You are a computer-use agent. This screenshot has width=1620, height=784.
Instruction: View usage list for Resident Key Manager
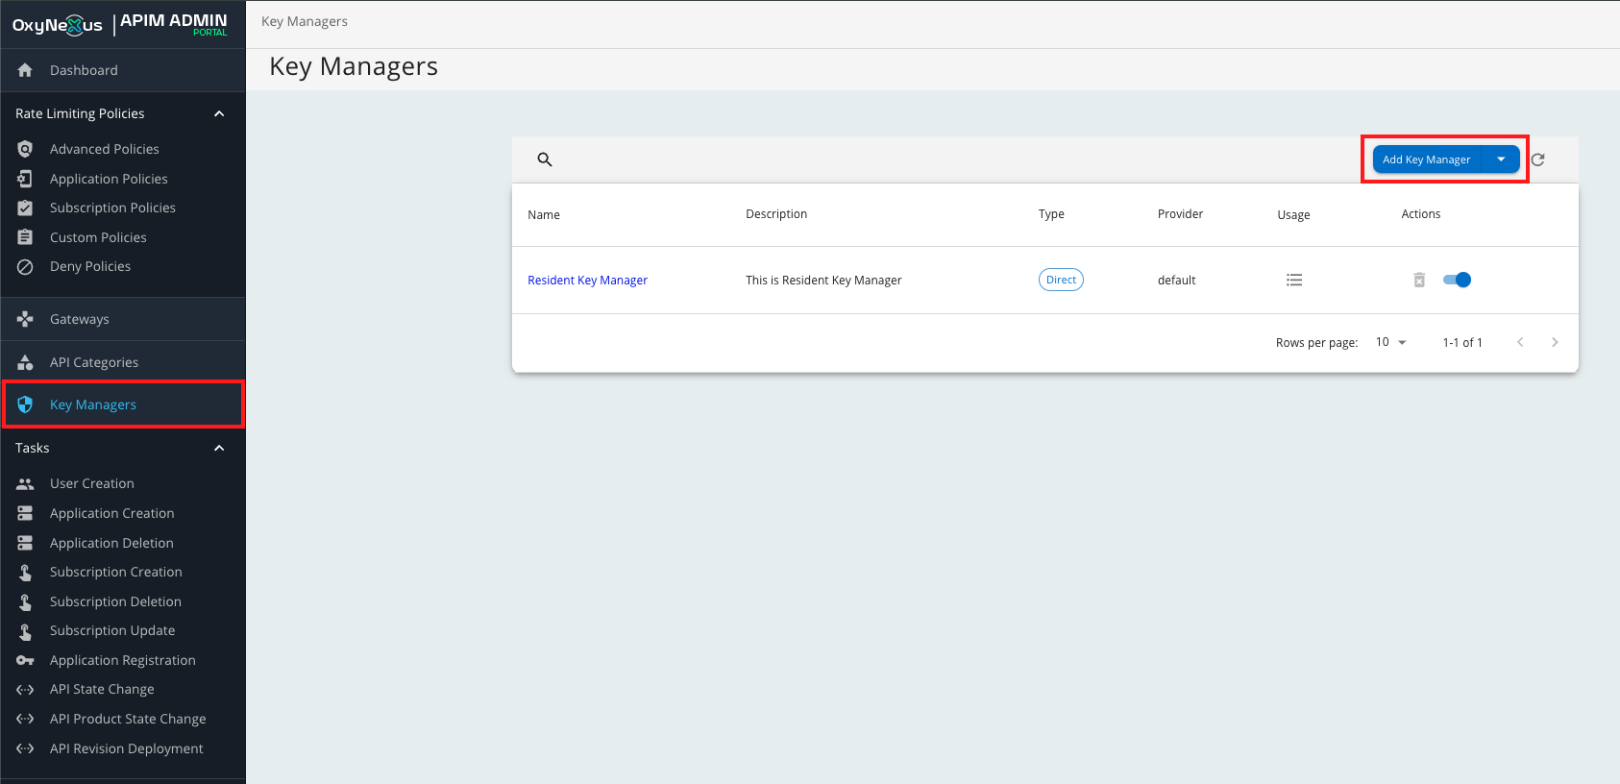(1294, 280)
